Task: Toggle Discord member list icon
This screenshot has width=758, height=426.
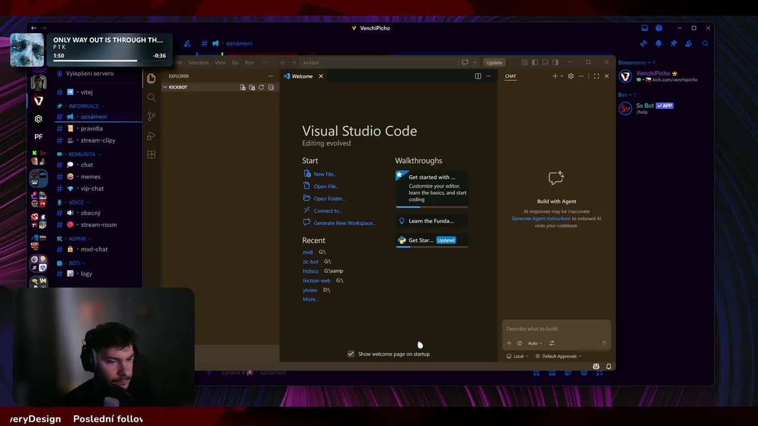Action: (688, 43)
